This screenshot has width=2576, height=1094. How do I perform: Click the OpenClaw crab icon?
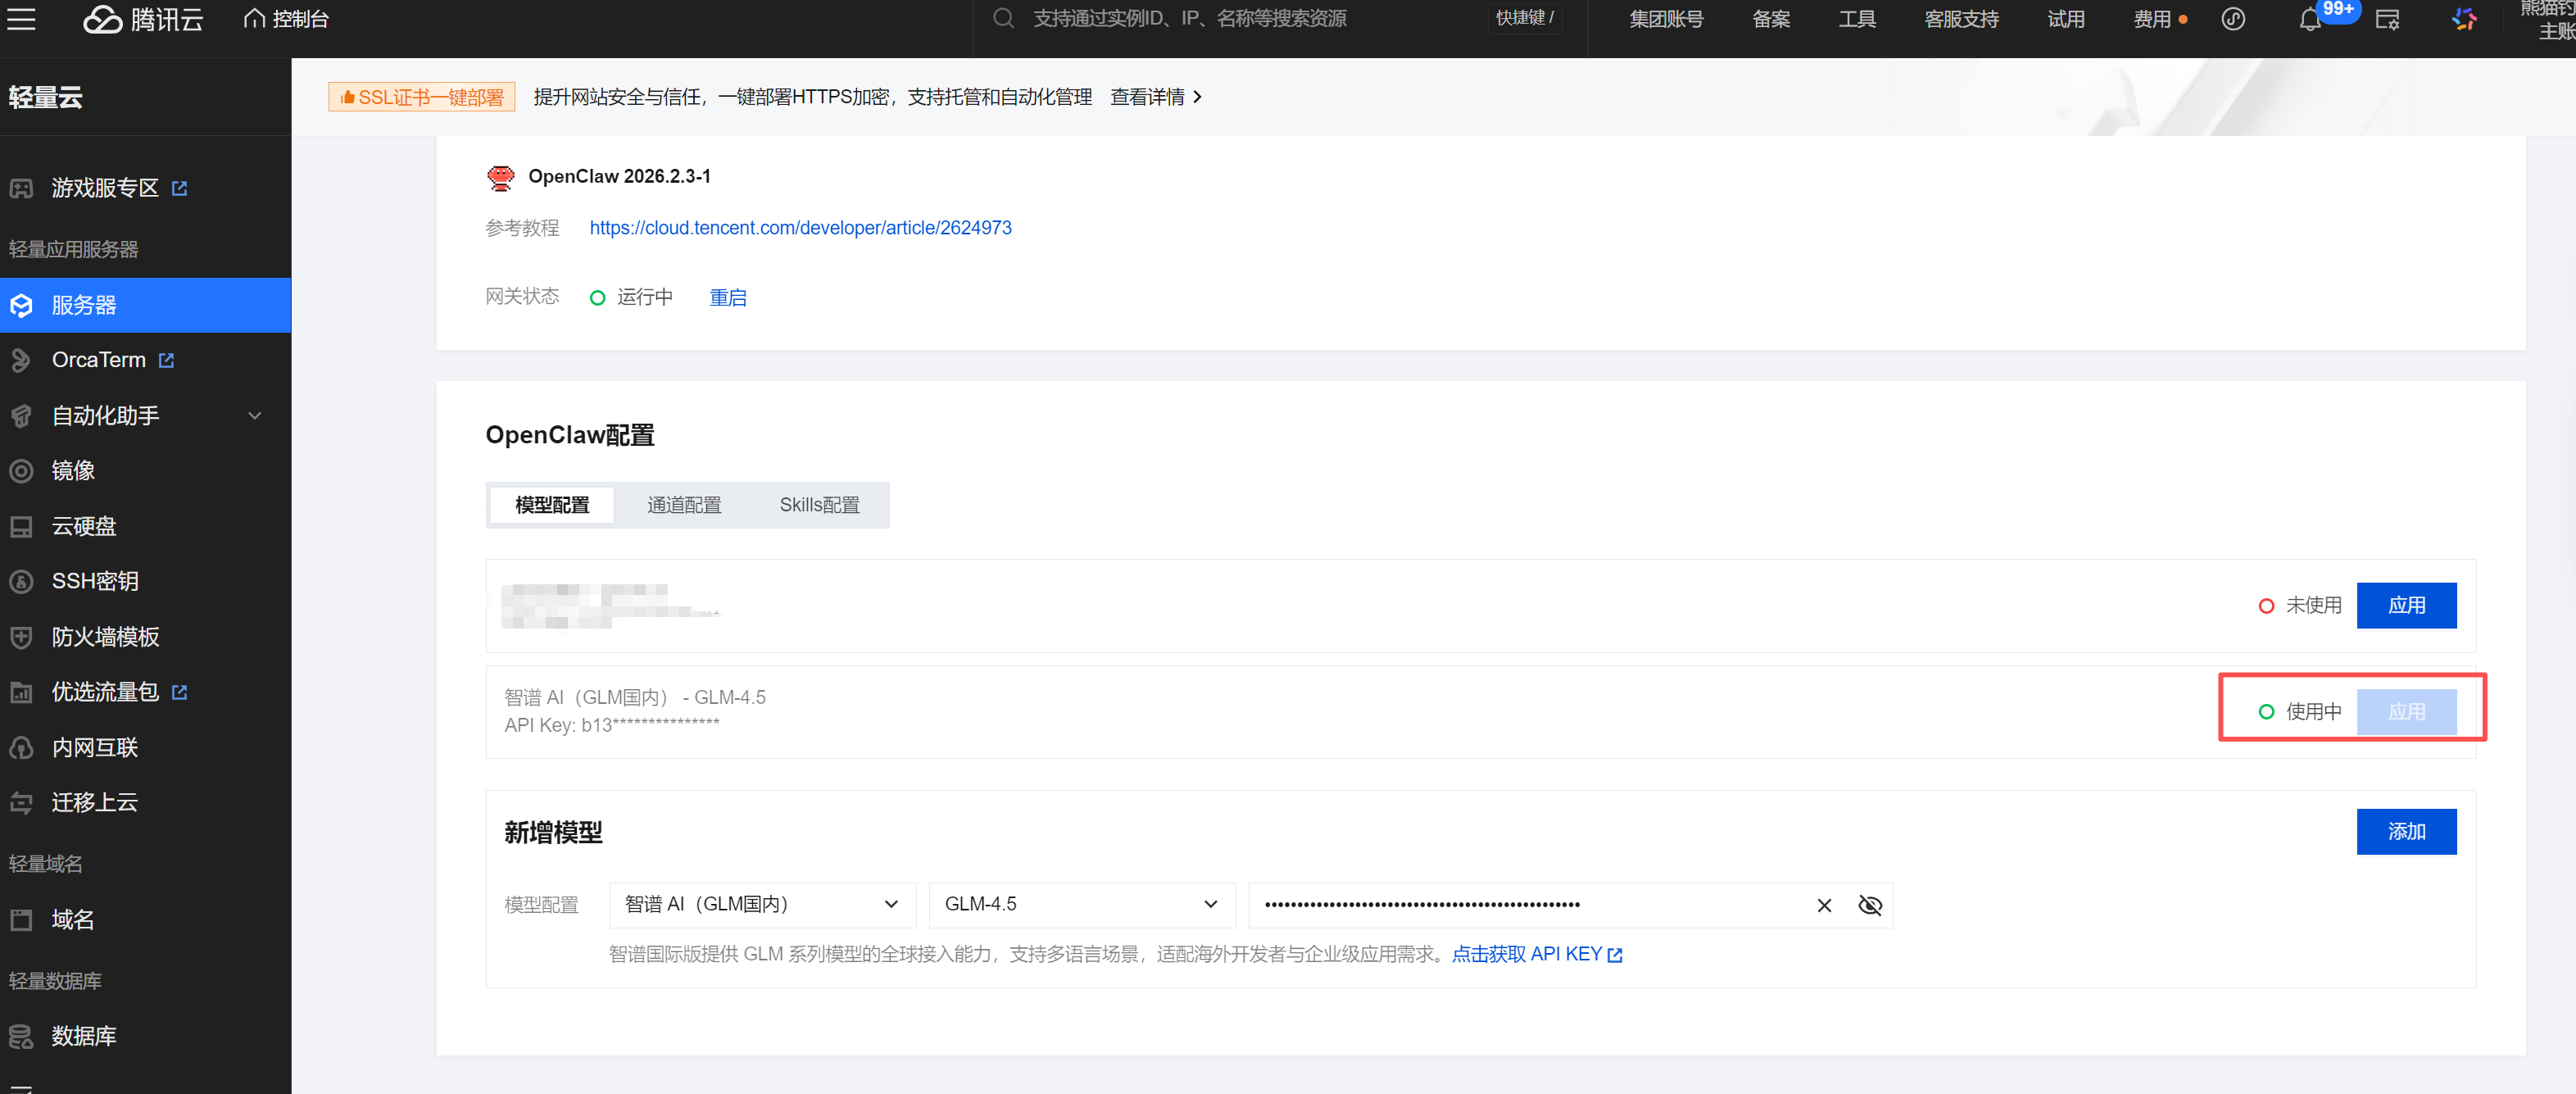(500, 177)
